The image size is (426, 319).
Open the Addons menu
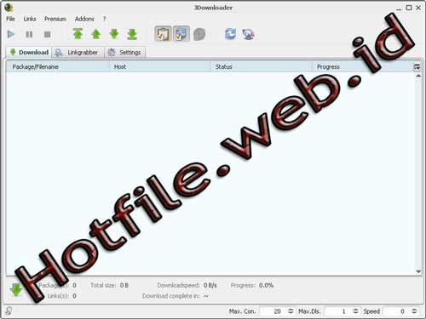pyautogui.click(x=84, y=19)
